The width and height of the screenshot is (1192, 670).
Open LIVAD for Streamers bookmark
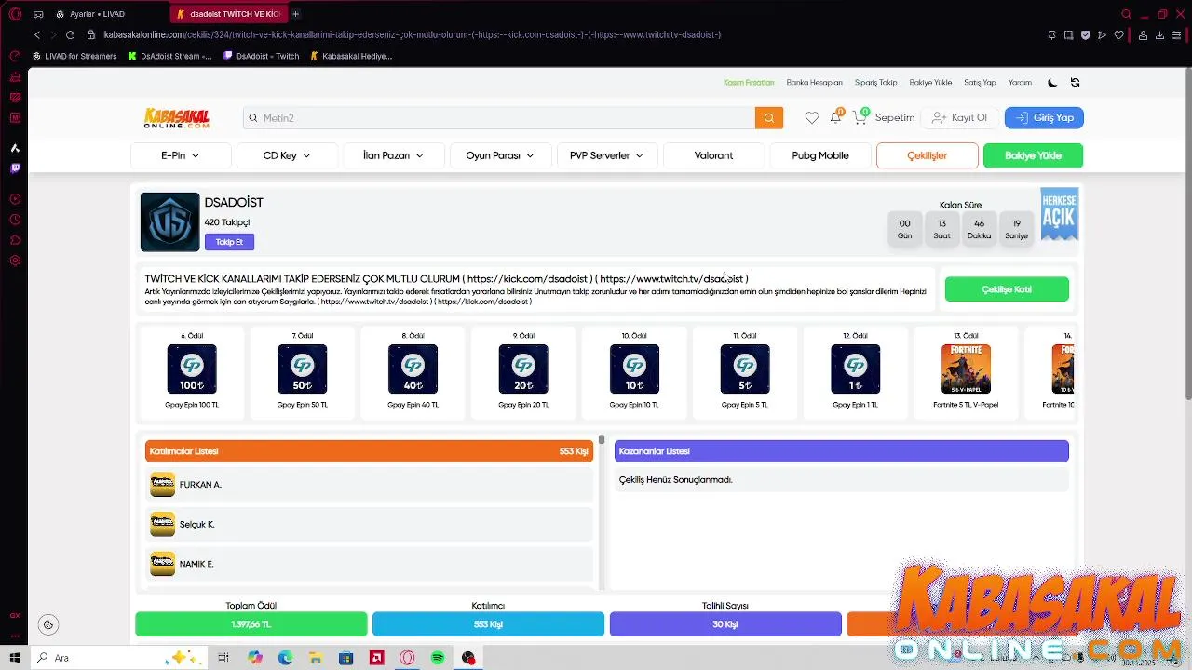pyautogui.click(x=74, y=56)
